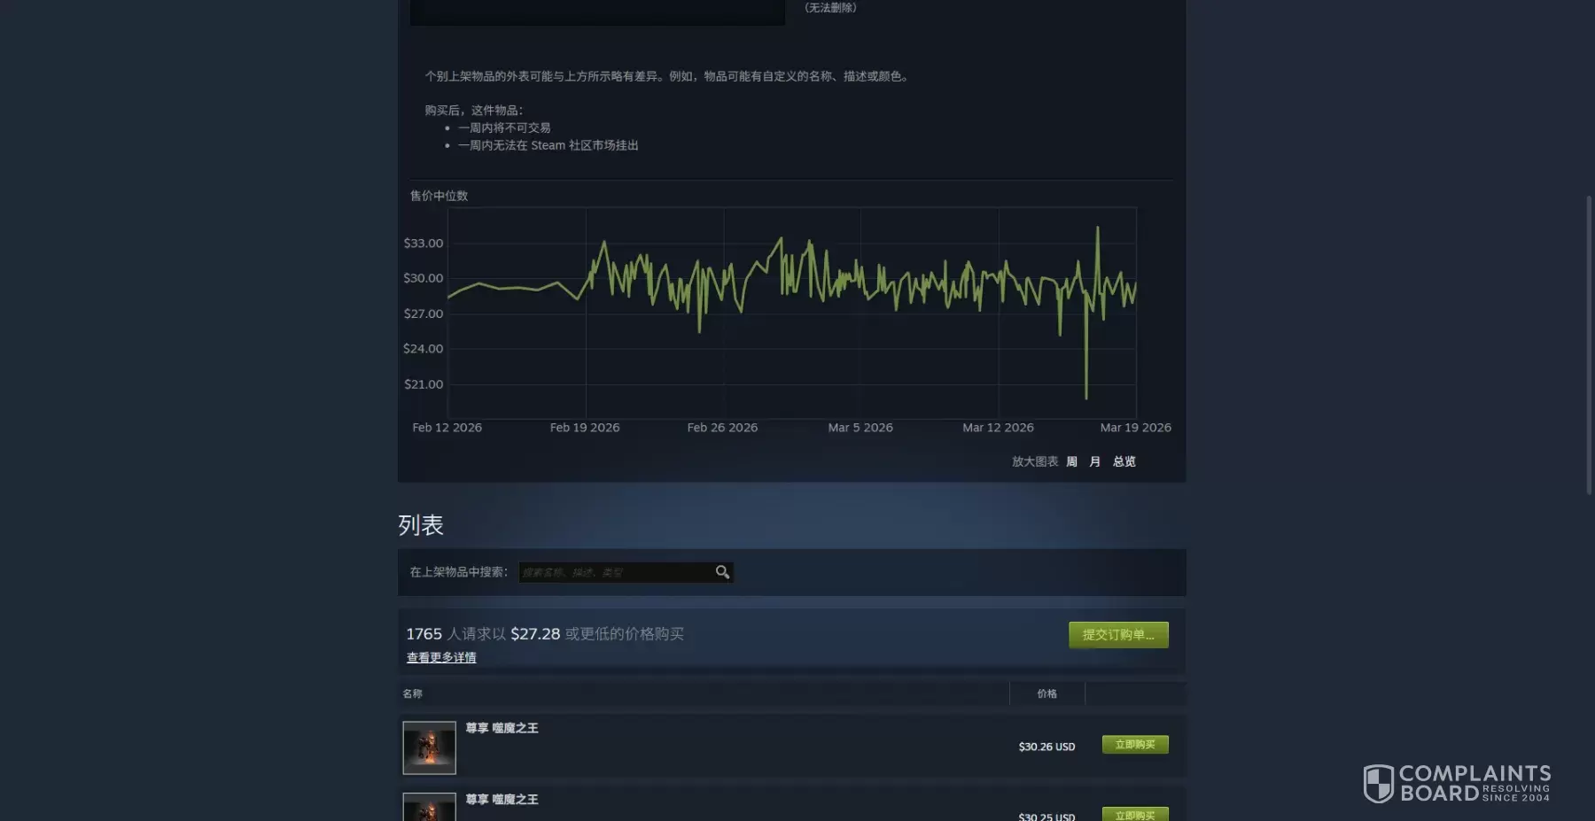Click 提交订购单 place buy order button

tap(1118, 634)
